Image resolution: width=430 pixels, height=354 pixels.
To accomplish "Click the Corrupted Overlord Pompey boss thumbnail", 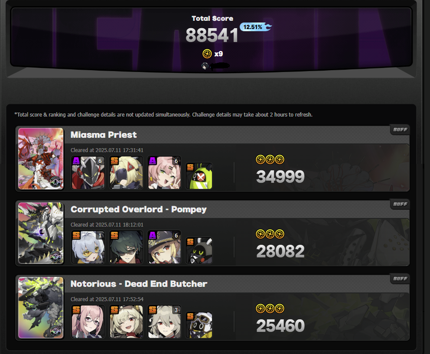I will [x=41, y=233].
